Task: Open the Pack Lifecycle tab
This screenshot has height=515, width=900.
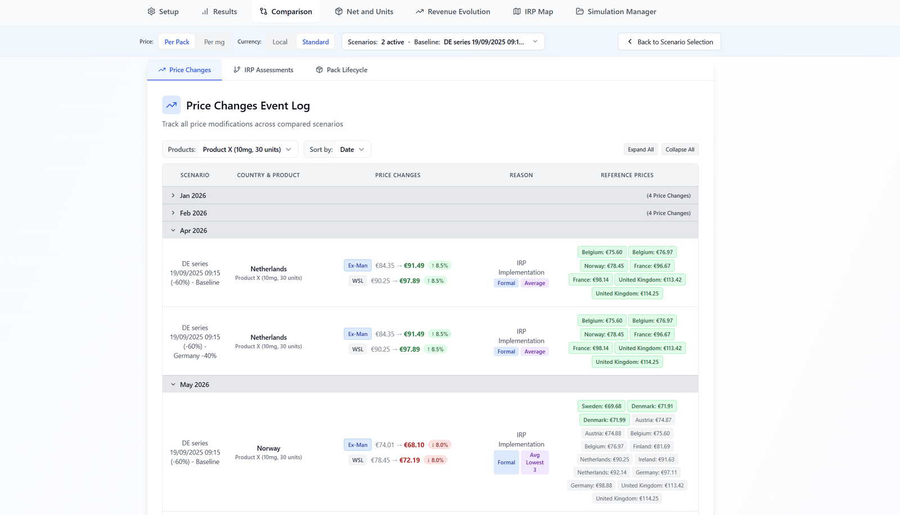Action: (341, 70)
